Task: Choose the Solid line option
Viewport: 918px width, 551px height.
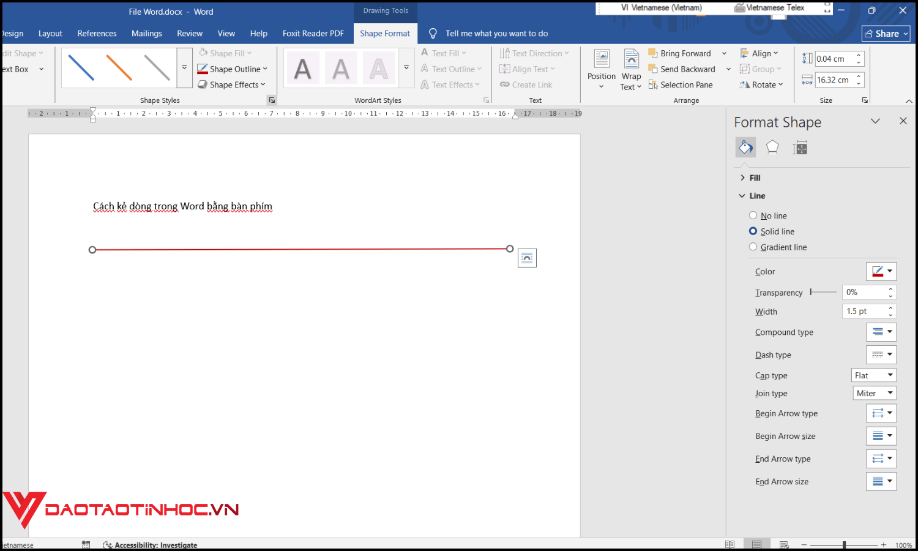Action: (753, 231)
